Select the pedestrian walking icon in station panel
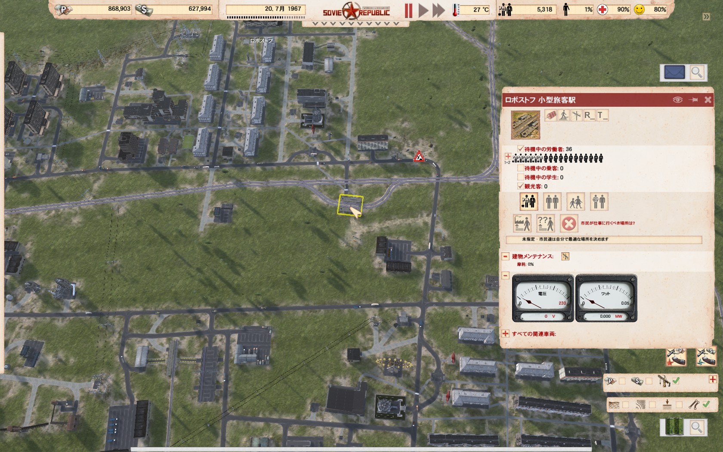The width and height of the screenshot is (723, 452). [563, 115]
